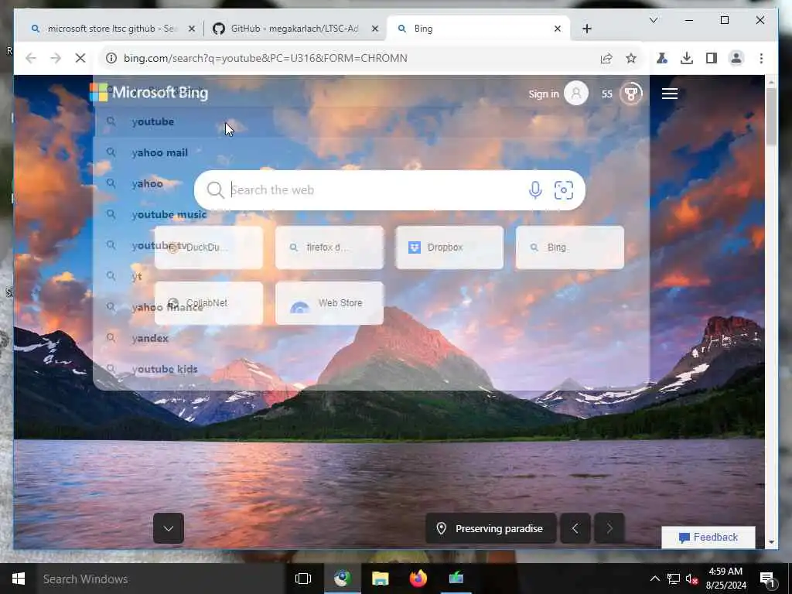
Task: Open the Preserving paradise image info
Action: (491, 528)
